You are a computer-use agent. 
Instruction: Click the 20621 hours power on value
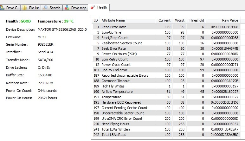pyautogui.click(x=47, y=98)
